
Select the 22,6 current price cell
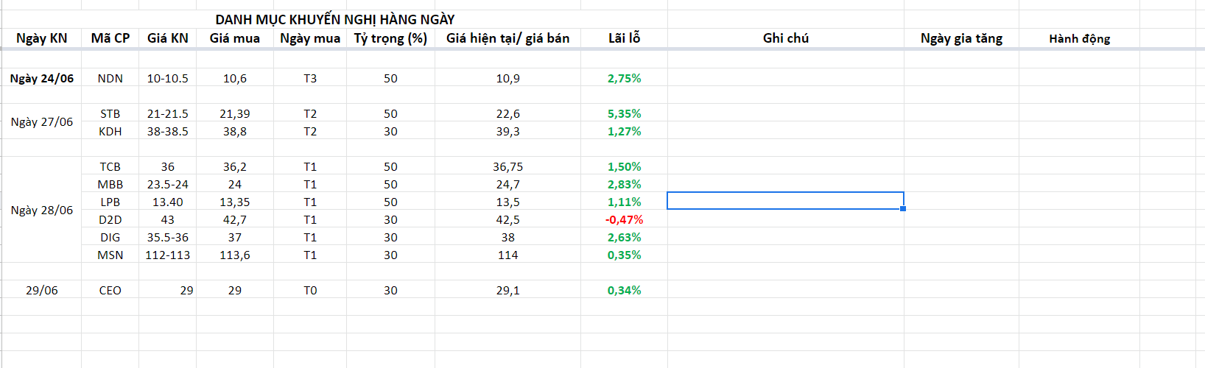coord(508,113)
